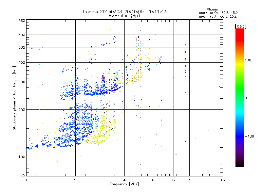Click the y-axis label '500'
Screen dimensions: 262x196
[22, 47]
